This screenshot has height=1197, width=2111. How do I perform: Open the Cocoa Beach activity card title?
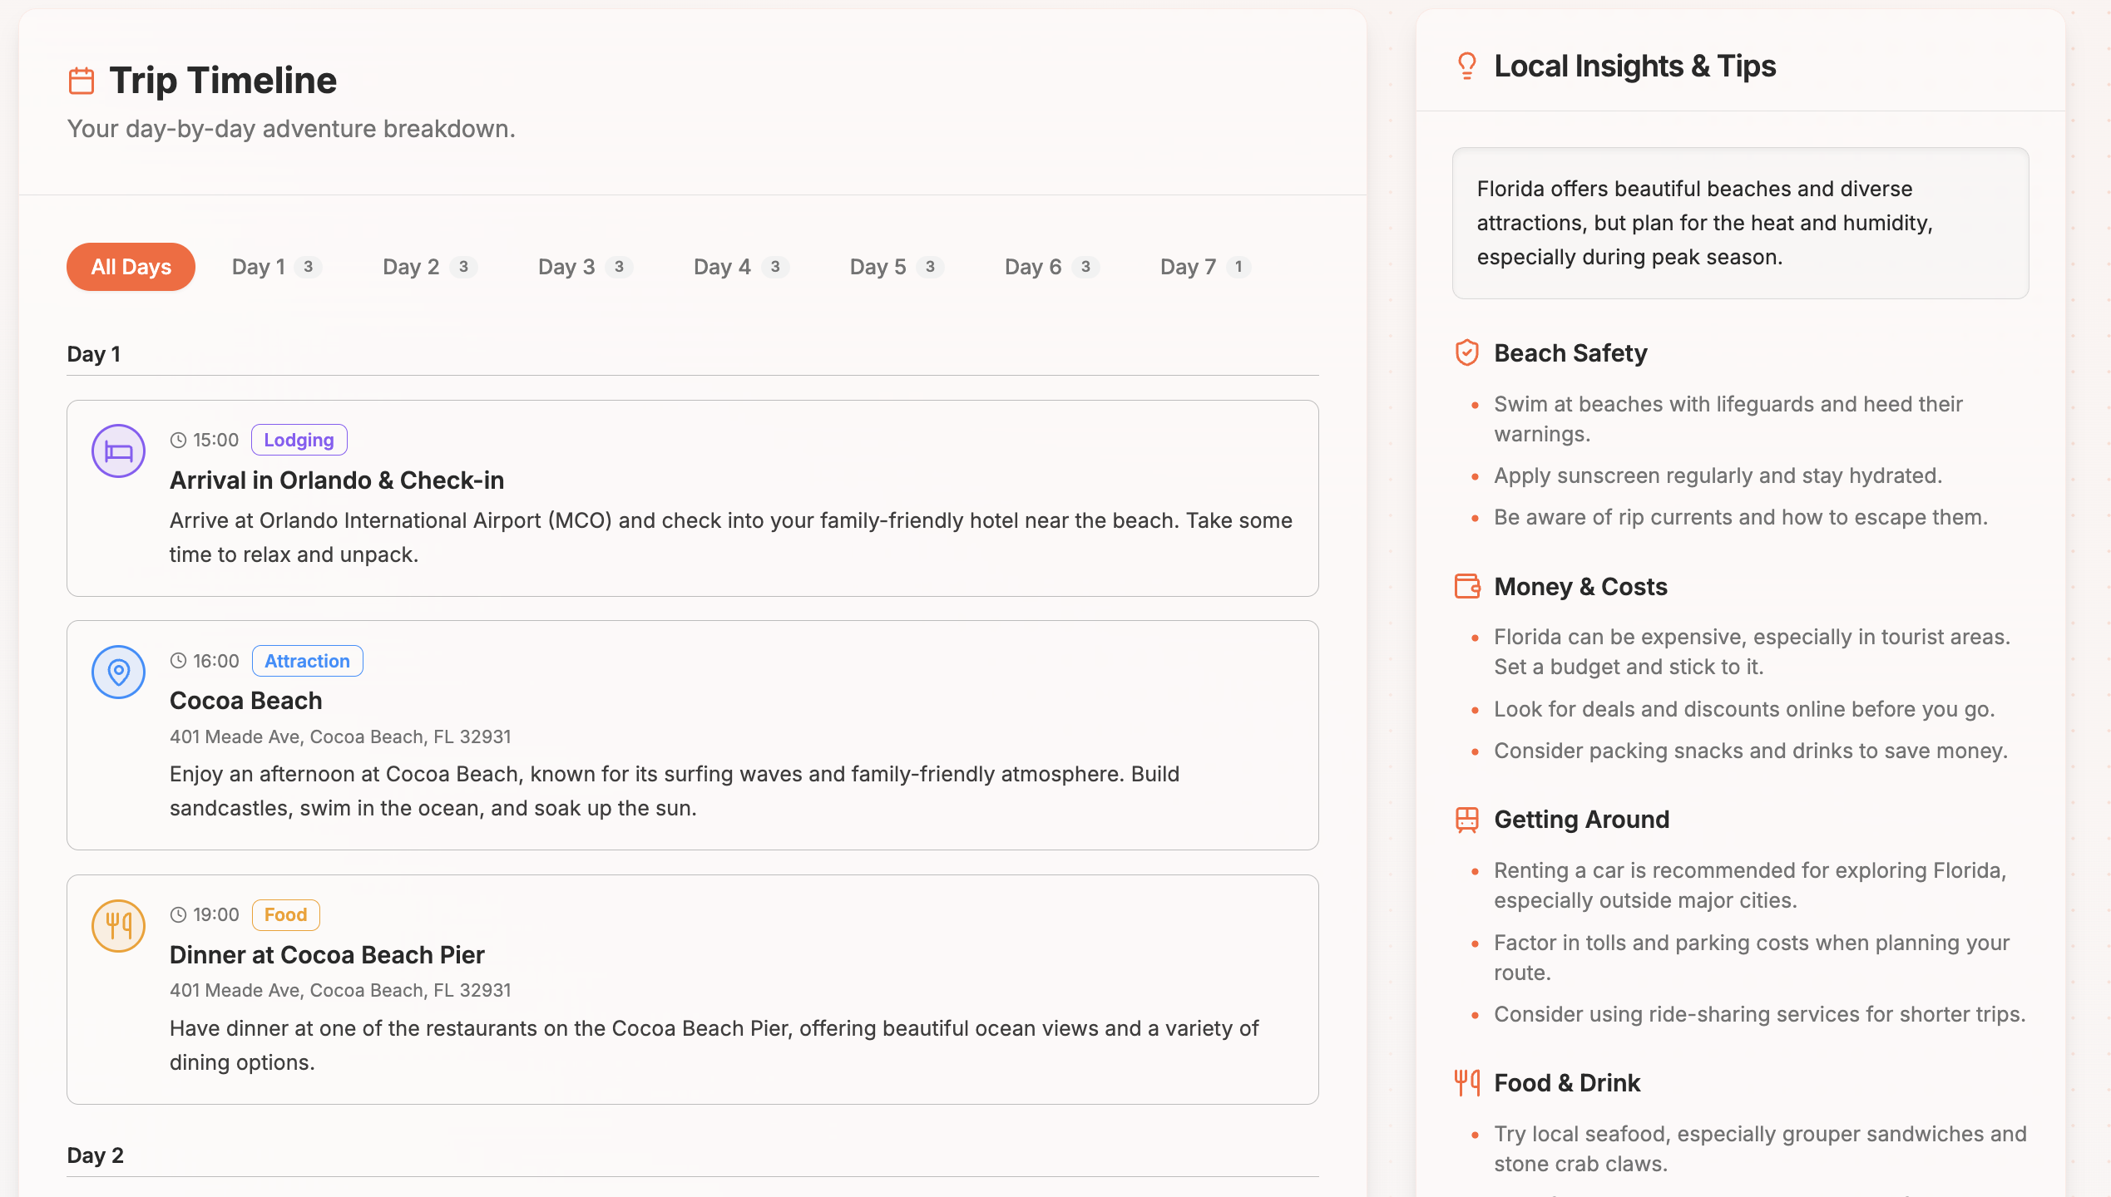[245, 701]
